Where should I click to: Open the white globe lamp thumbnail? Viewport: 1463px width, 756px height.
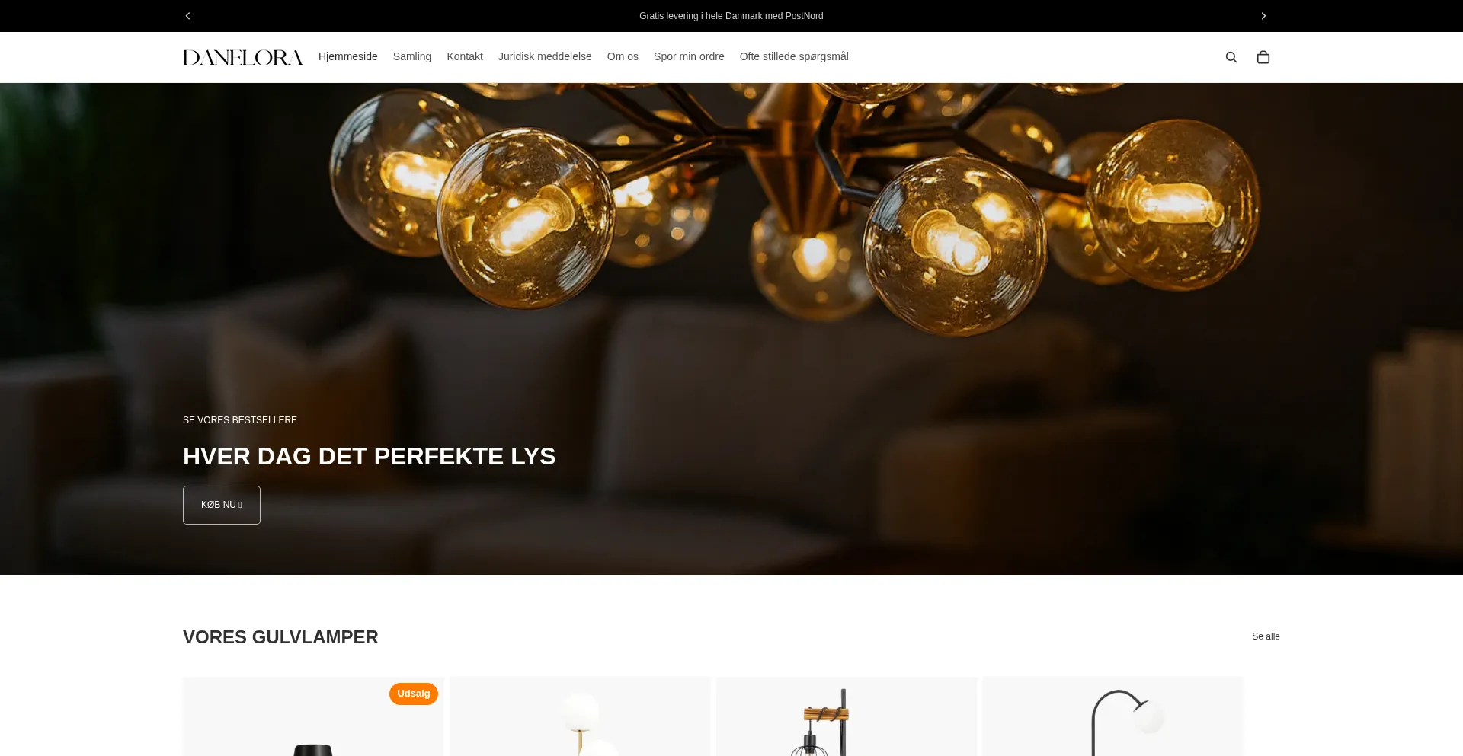point(580,716)
